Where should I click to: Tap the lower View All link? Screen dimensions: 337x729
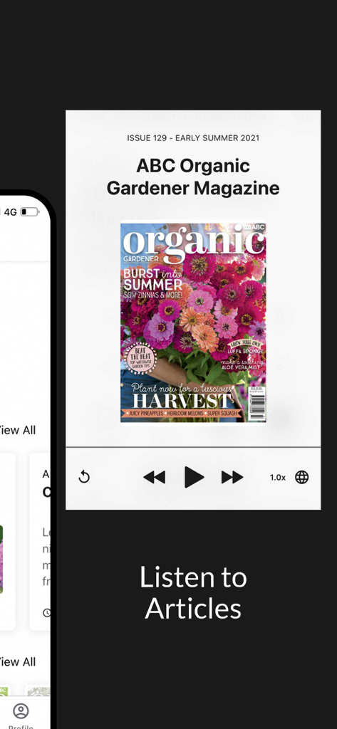(17, 661)
